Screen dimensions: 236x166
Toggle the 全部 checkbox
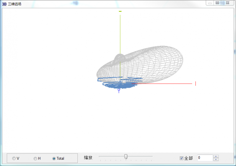(x=181, y=158)
